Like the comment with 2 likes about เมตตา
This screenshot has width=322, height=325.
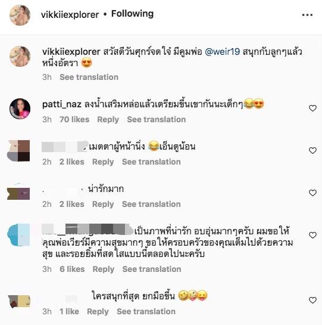click(312, 150)
